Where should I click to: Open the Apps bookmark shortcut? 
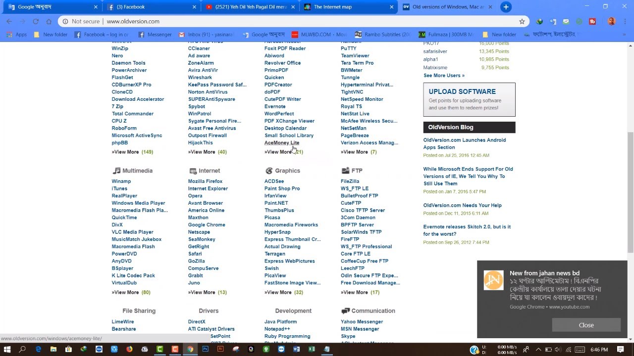tap(16, 35)
